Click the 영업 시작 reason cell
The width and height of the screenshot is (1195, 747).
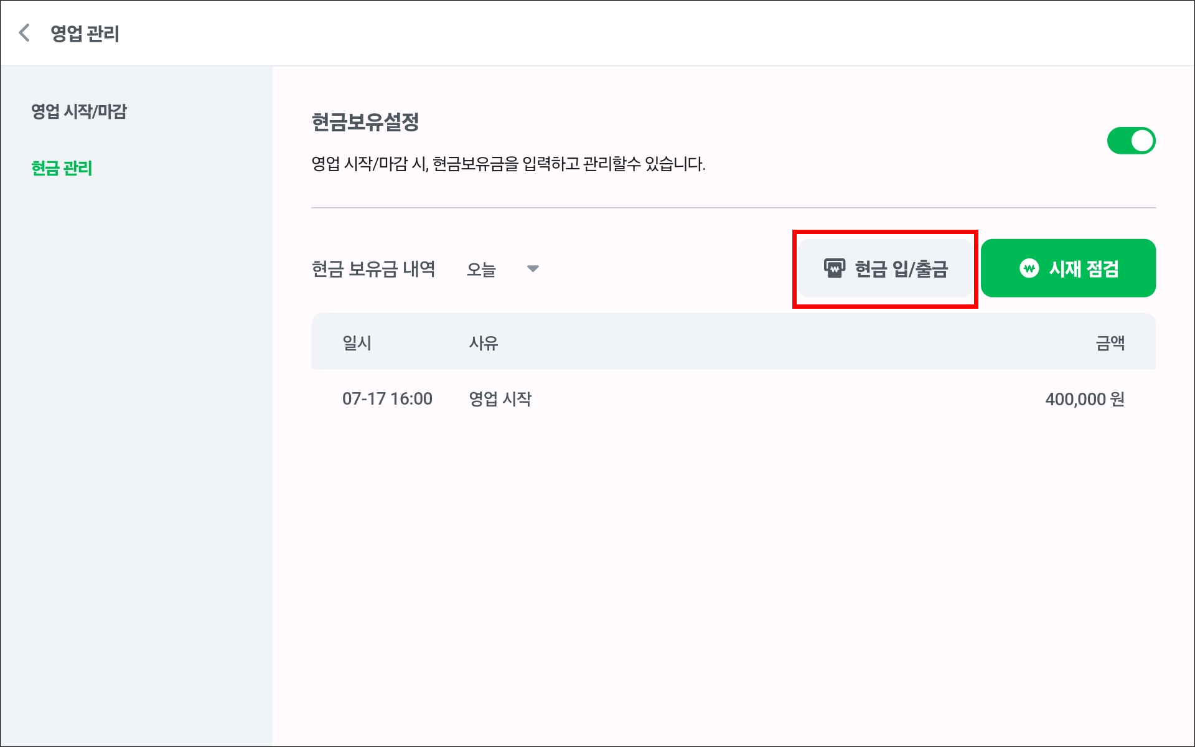pyautogui.click(x=500, y=399)
